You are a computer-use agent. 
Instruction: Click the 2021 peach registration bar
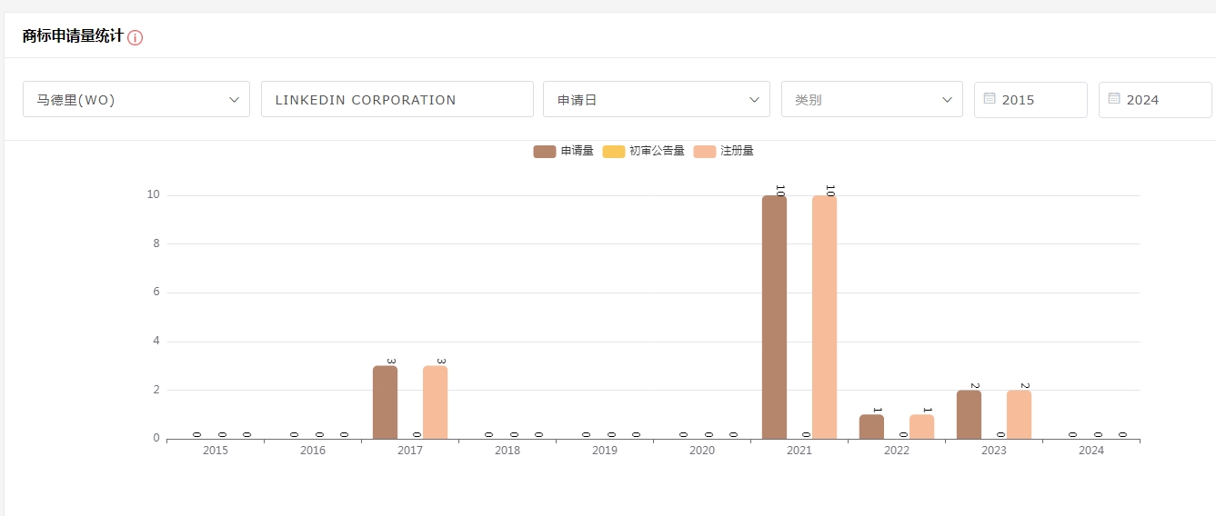point(824,317)
